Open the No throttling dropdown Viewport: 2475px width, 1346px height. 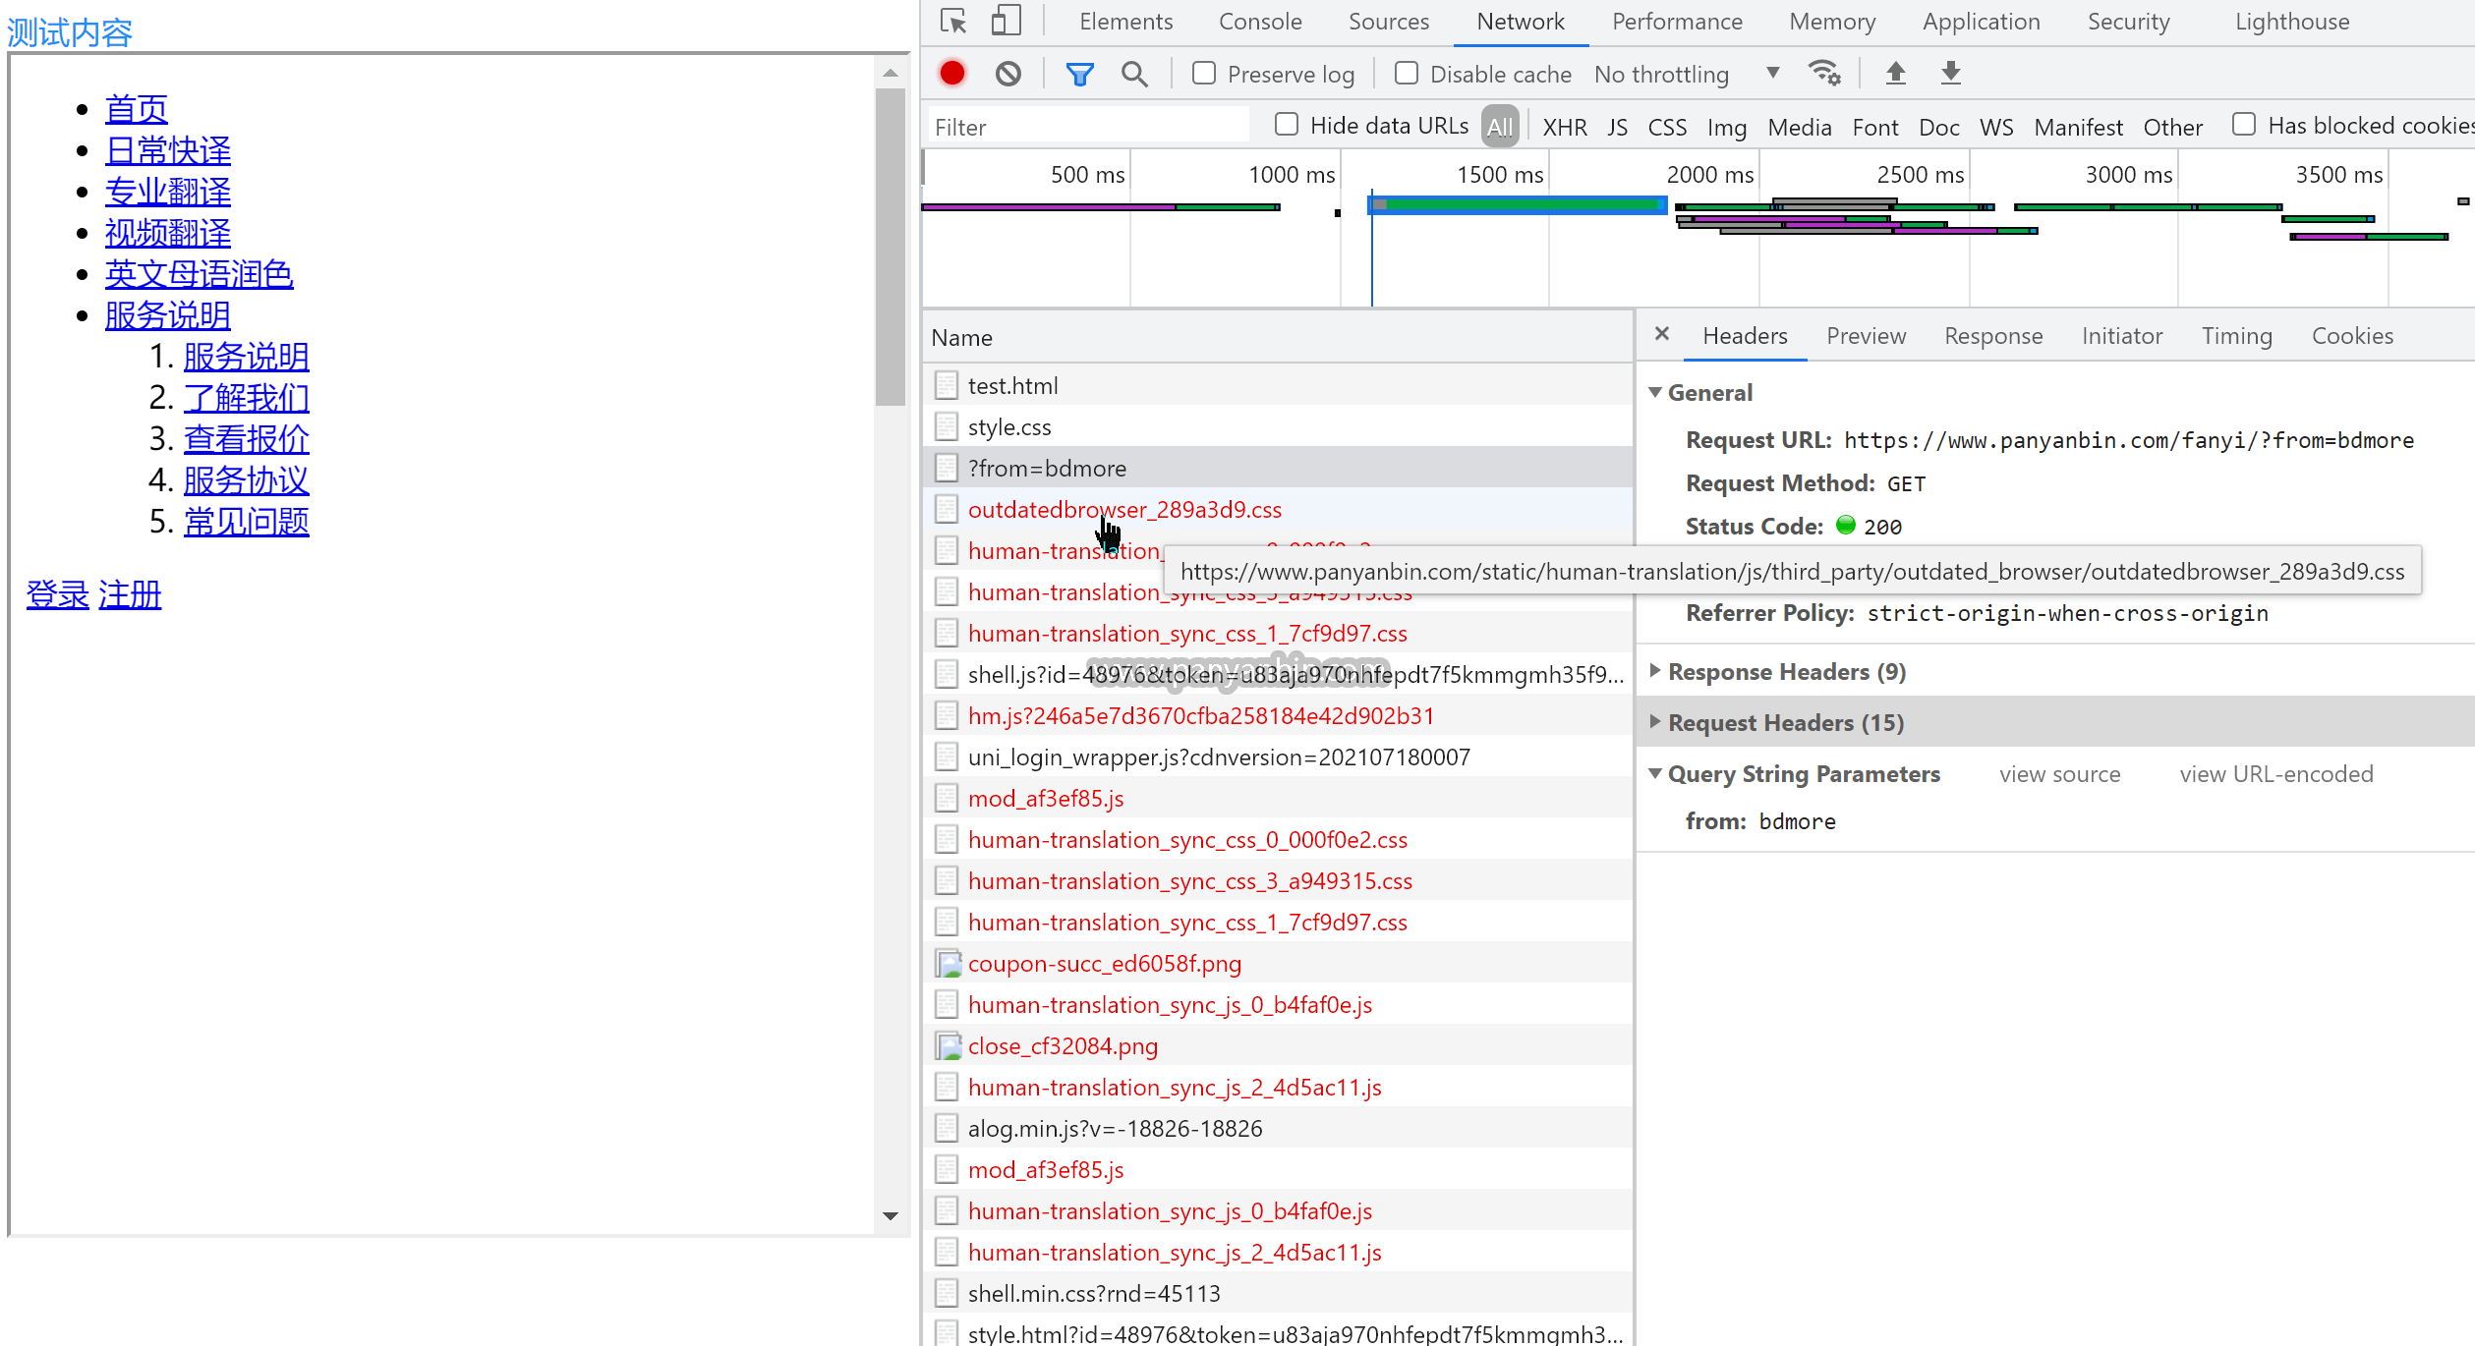click(1688, 74)
